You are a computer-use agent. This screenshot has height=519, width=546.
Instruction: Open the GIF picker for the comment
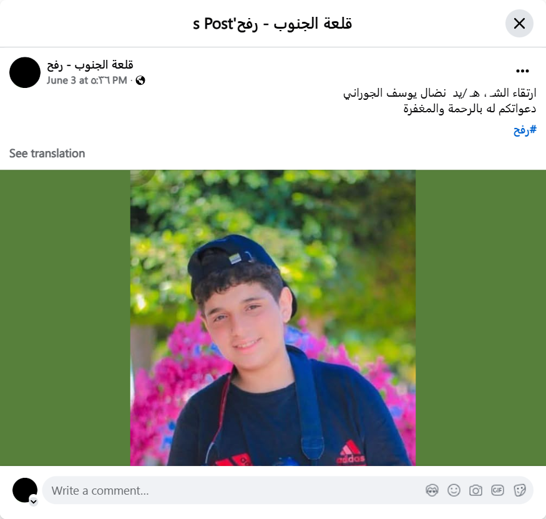497,490
